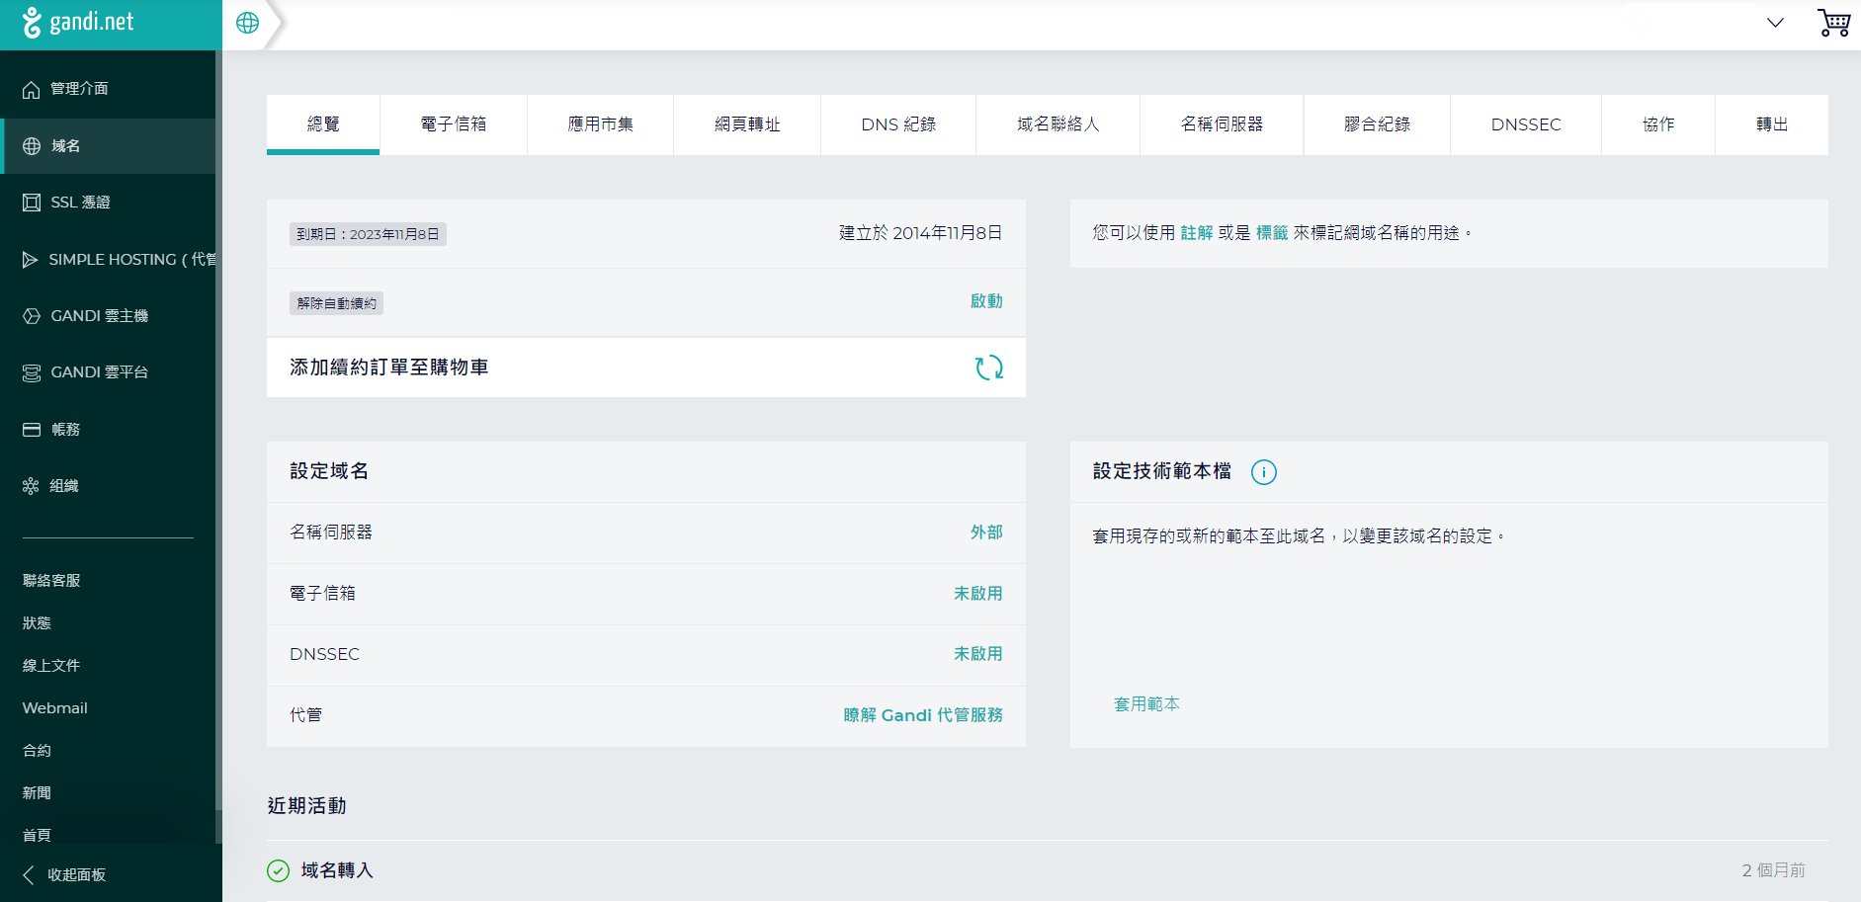Open 聯絡客服 in sidebar

coord(51,581)
